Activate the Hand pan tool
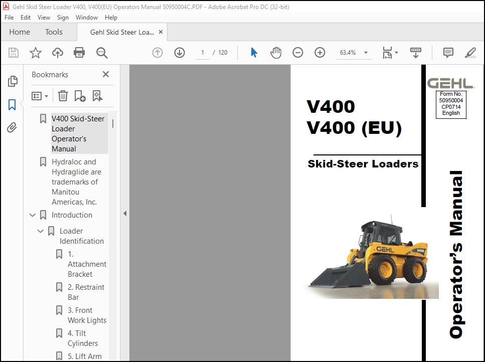 click(275, 53)
